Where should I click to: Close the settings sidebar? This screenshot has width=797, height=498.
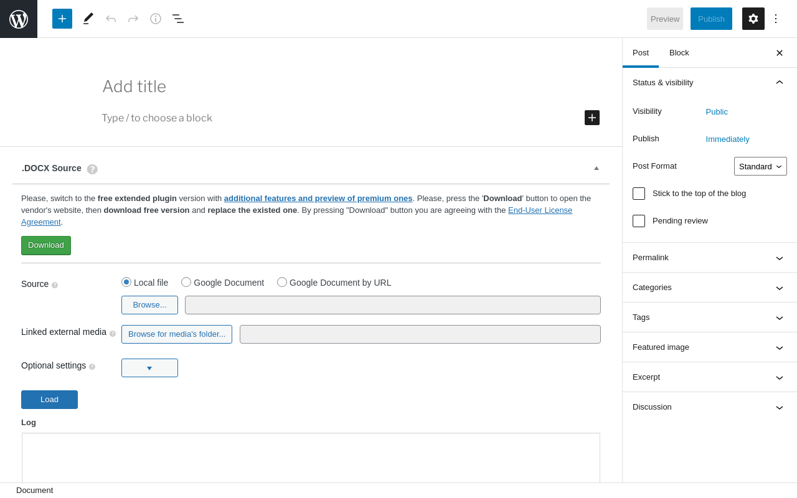click(780, 53)
